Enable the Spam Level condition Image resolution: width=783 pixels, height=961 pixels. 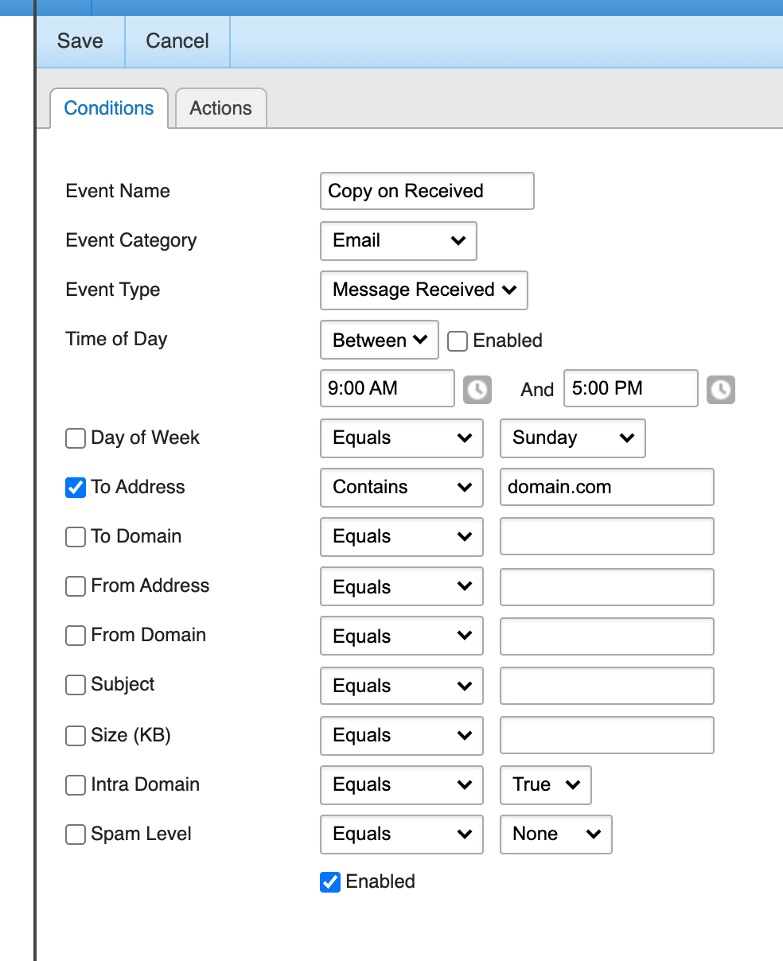pyautogui.click(x=76, y=835)
